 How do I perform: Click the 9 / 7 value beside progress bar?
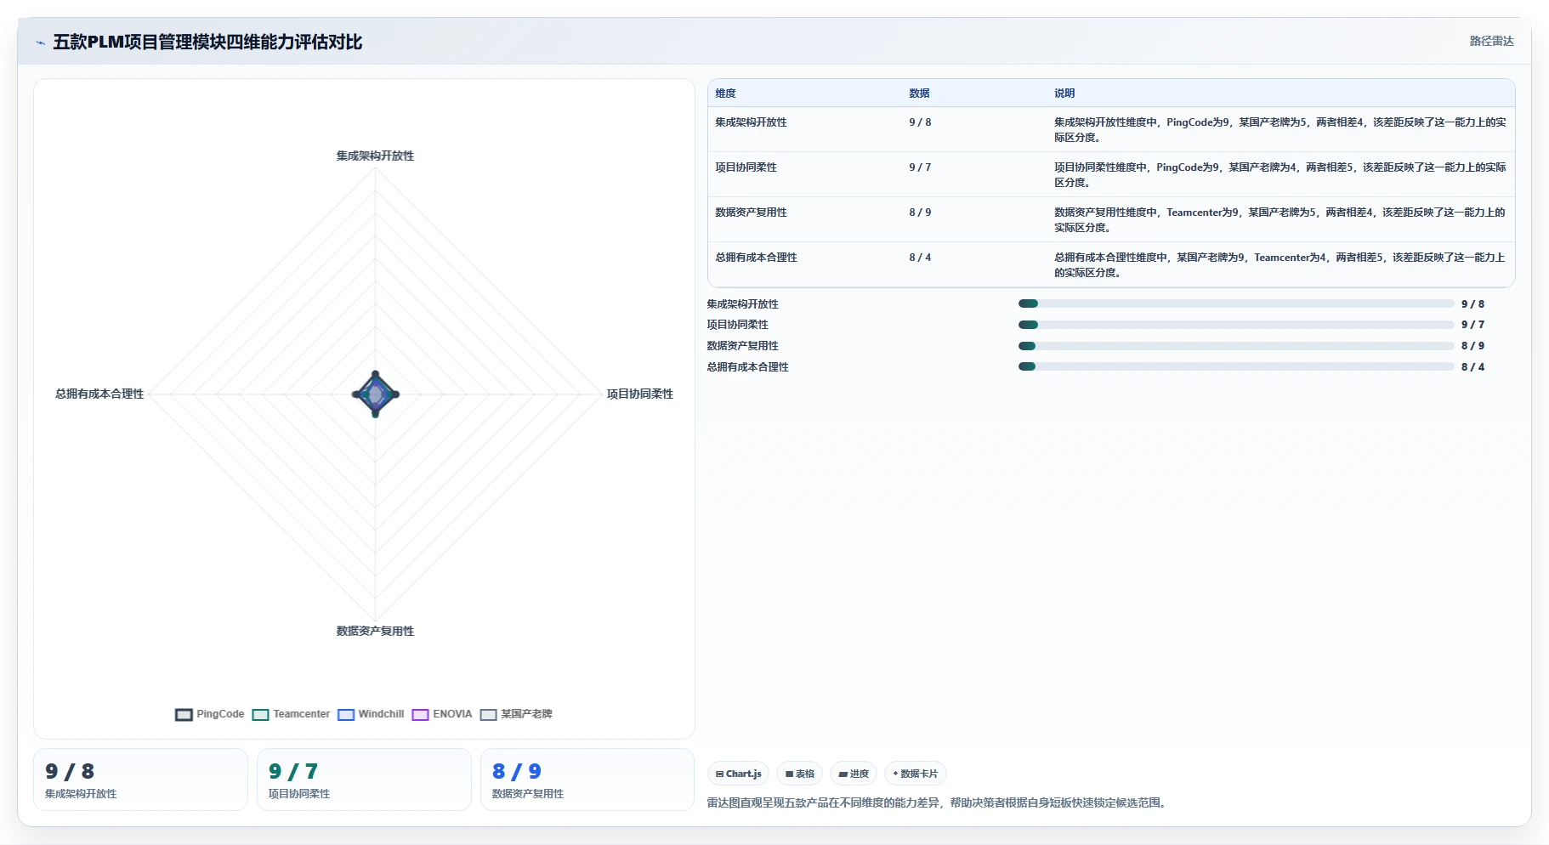point(1472,325)
